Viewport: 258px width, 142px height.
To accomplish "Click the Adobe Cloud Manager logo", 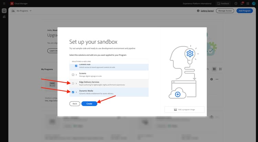I will tap(12, 3).
